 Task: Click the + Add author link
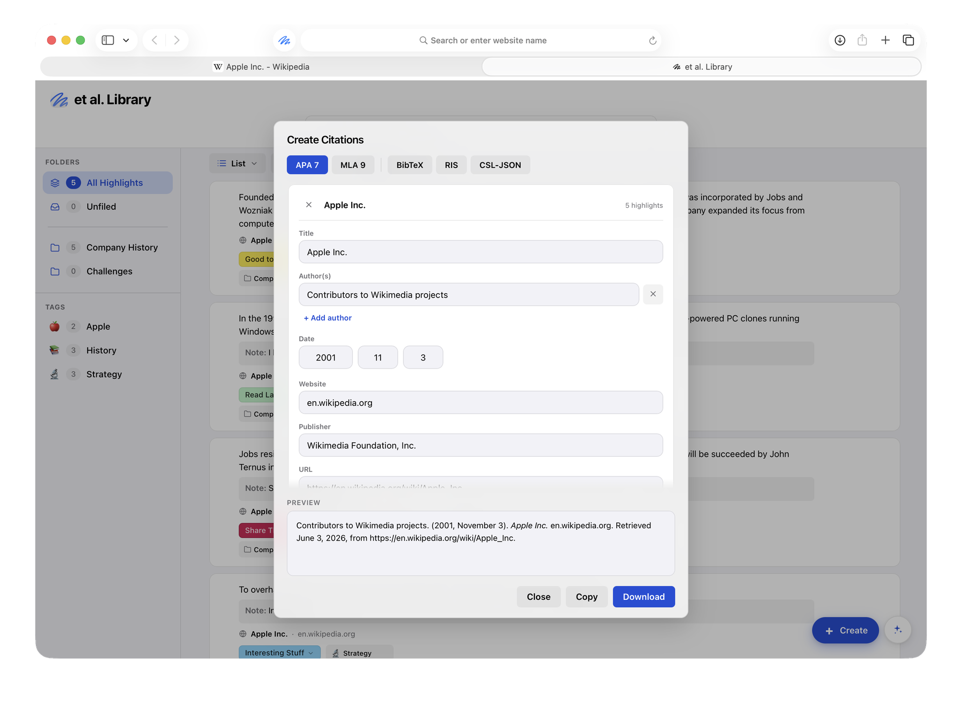point(328,318)
